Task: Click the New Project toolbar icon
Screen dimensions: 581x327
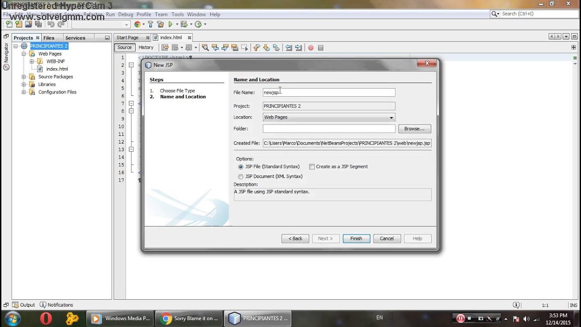Action: [19, 24]
